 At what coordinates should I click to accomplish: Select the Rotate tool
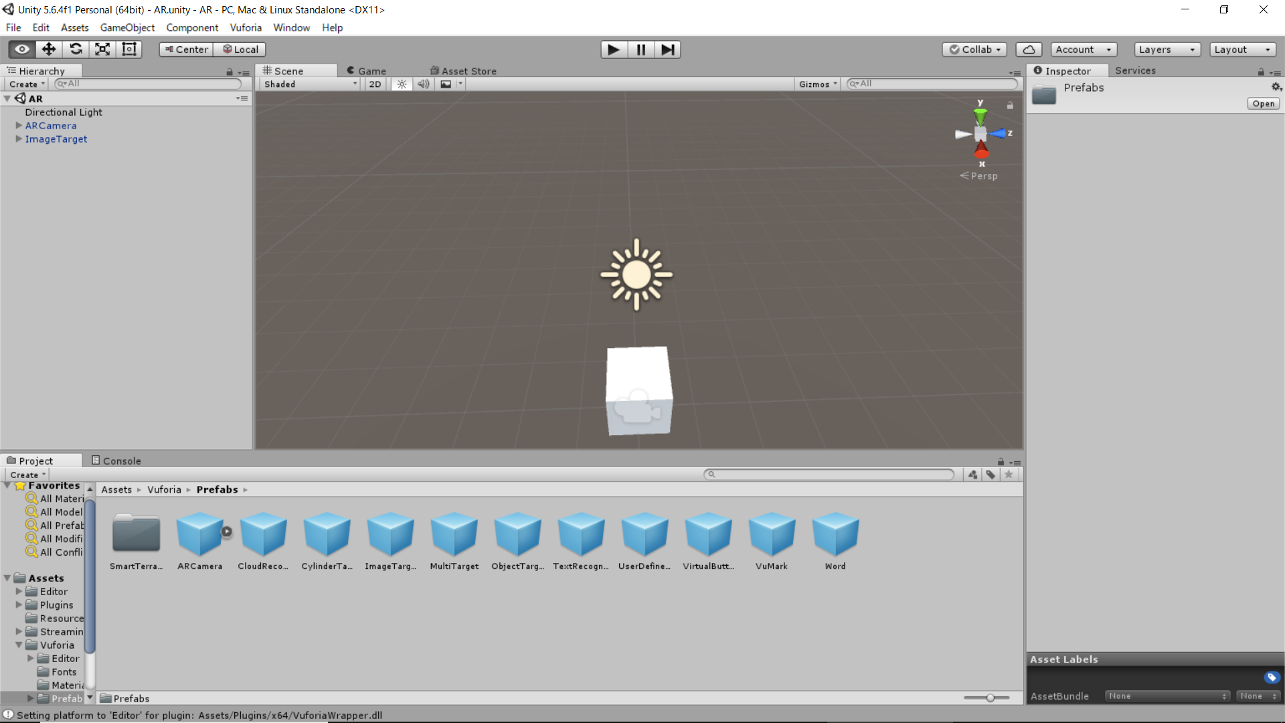coord(76,50)
